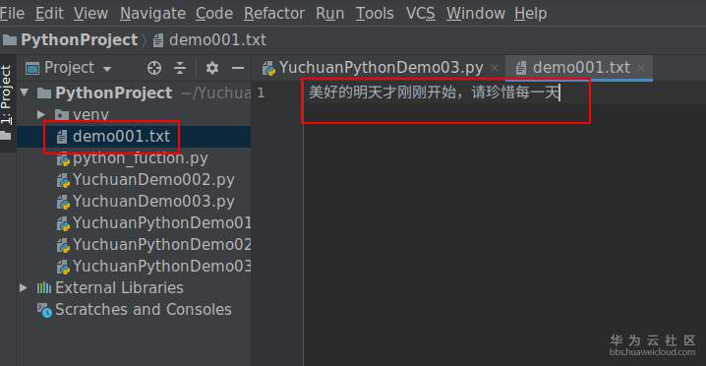Click the External Libraries bars icon

click(44, 287)
